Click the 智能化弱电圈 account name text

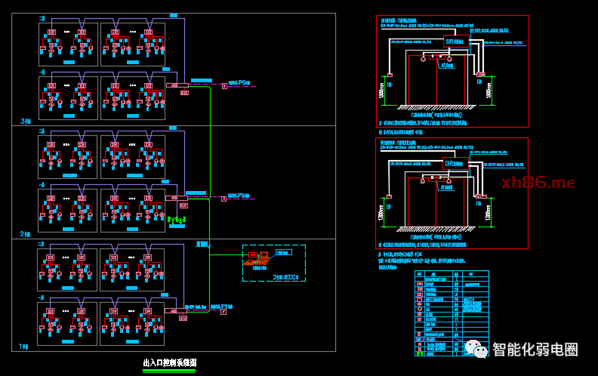pyautogui.click(x=535, y=349)
